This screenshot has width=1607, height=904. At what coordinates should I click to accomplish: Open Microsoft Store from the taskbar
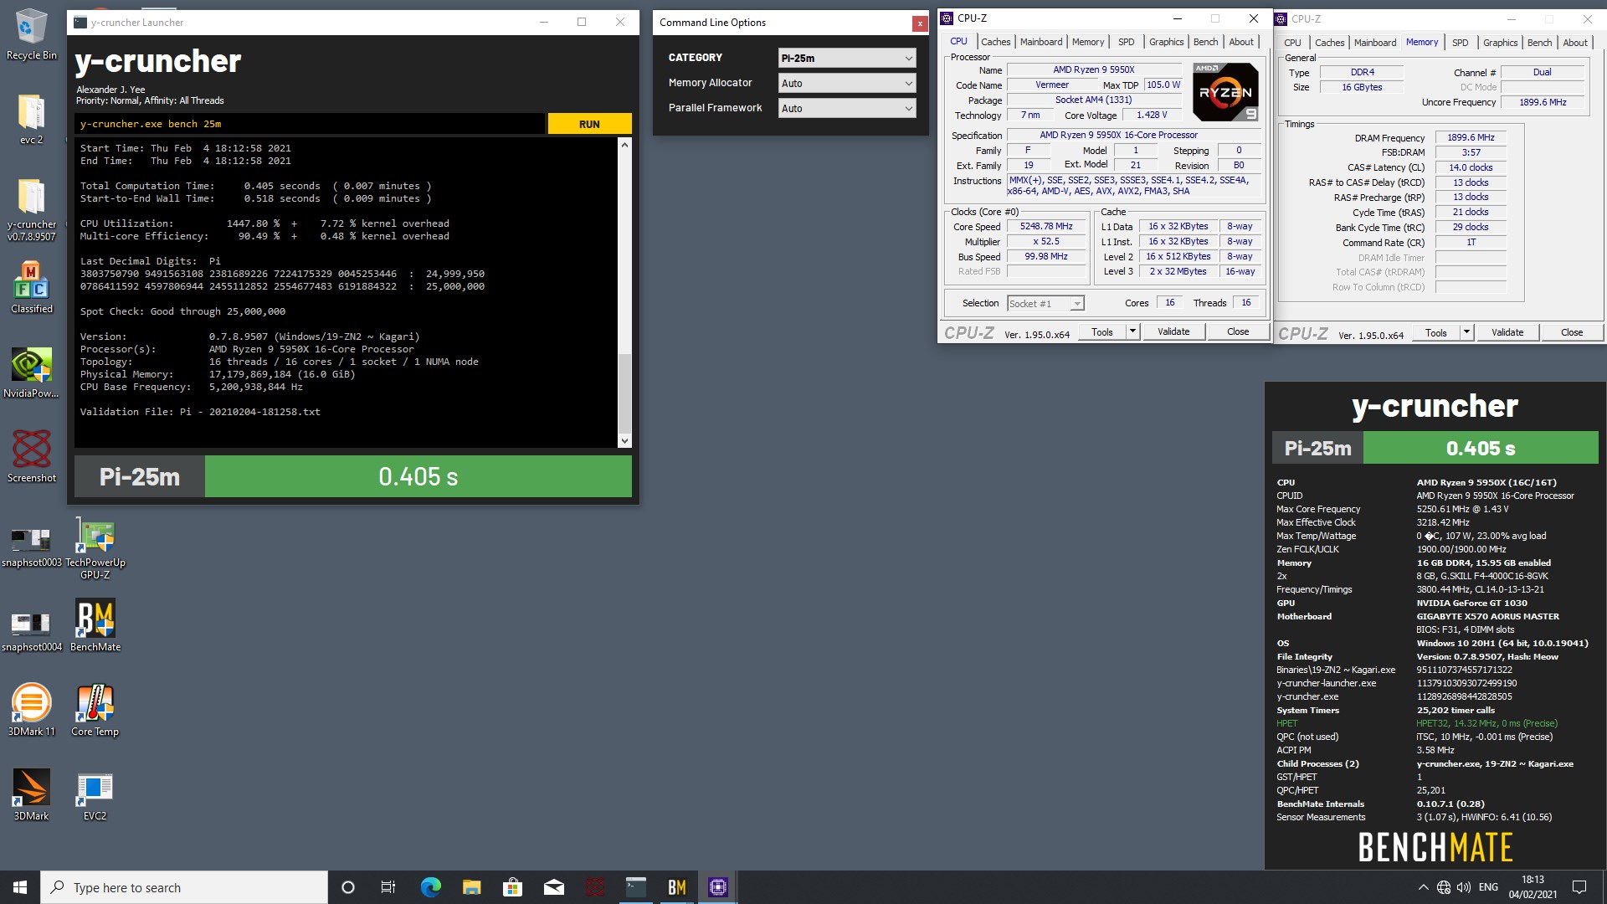(x=512, y=887)
